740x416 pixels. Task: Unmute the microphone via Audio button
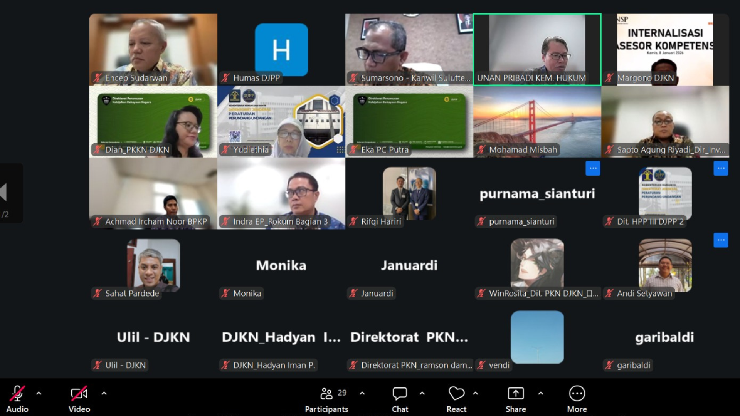17,394
